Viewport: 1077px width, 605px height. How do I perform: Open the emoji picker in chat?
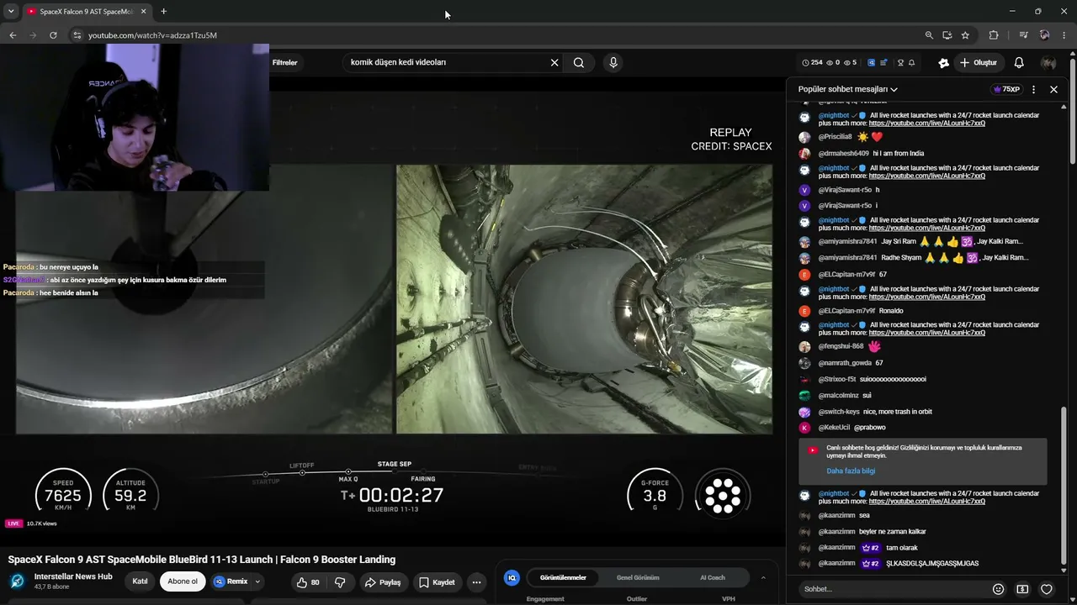coord(999,589)
